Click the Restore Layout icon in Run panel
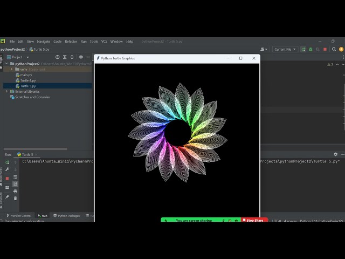Image resolution: width=345 pixels, height=259 pixels. click(x=7, y=187)
